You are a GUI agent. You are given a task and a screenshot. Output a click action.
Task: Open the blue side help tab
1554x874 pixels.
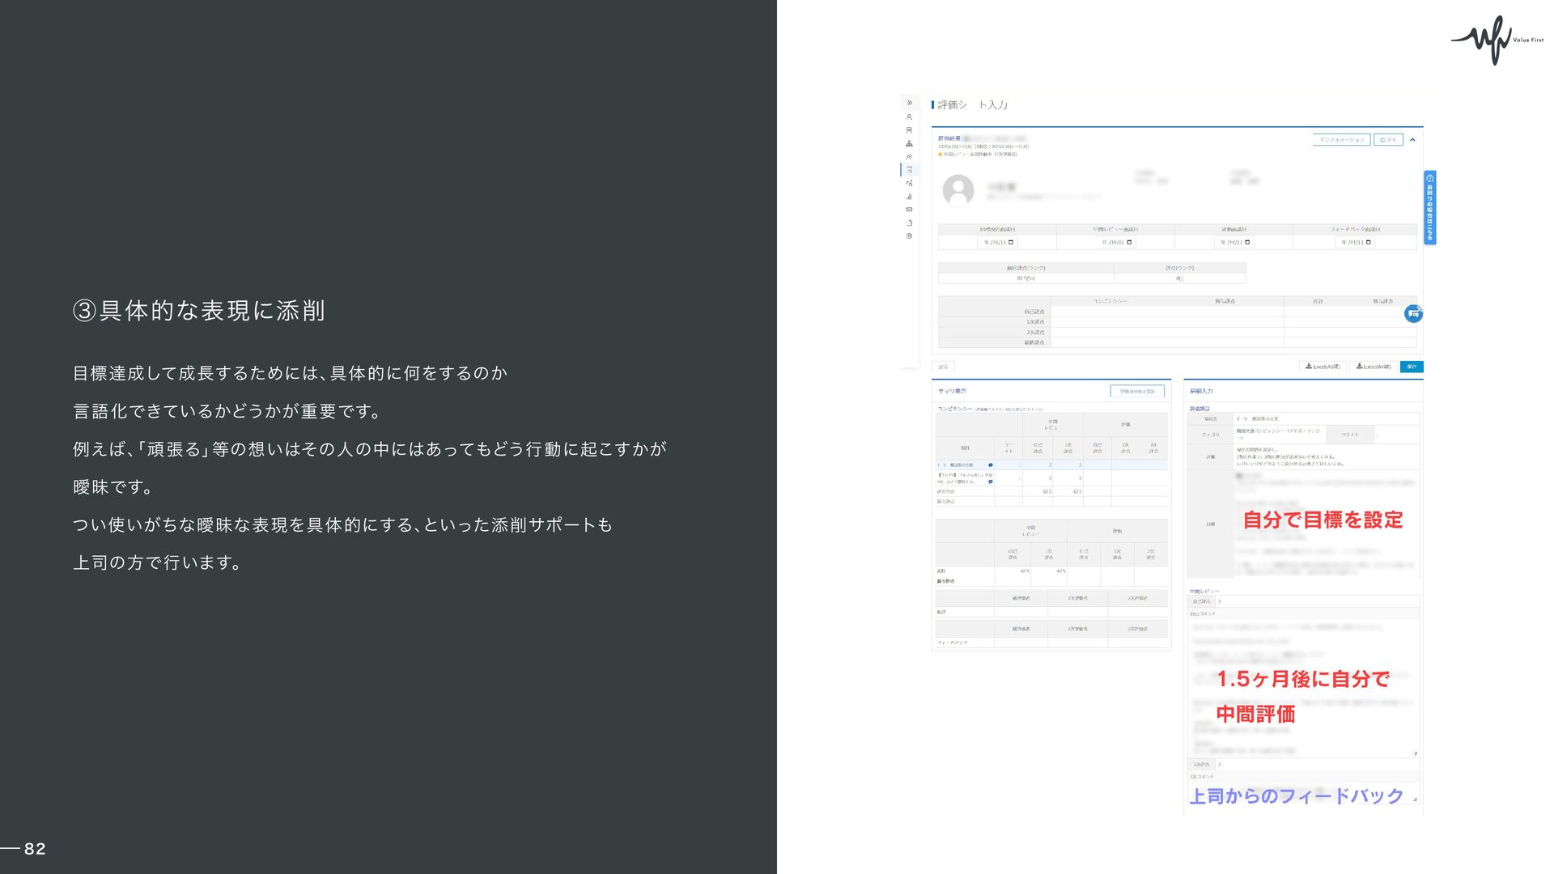(x=1429, y=207)
